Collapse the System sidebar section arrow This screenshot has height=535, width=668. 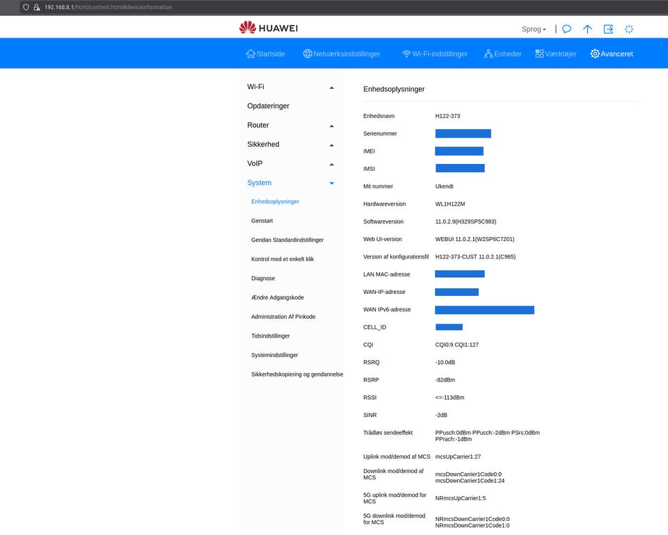click(331, 183)
